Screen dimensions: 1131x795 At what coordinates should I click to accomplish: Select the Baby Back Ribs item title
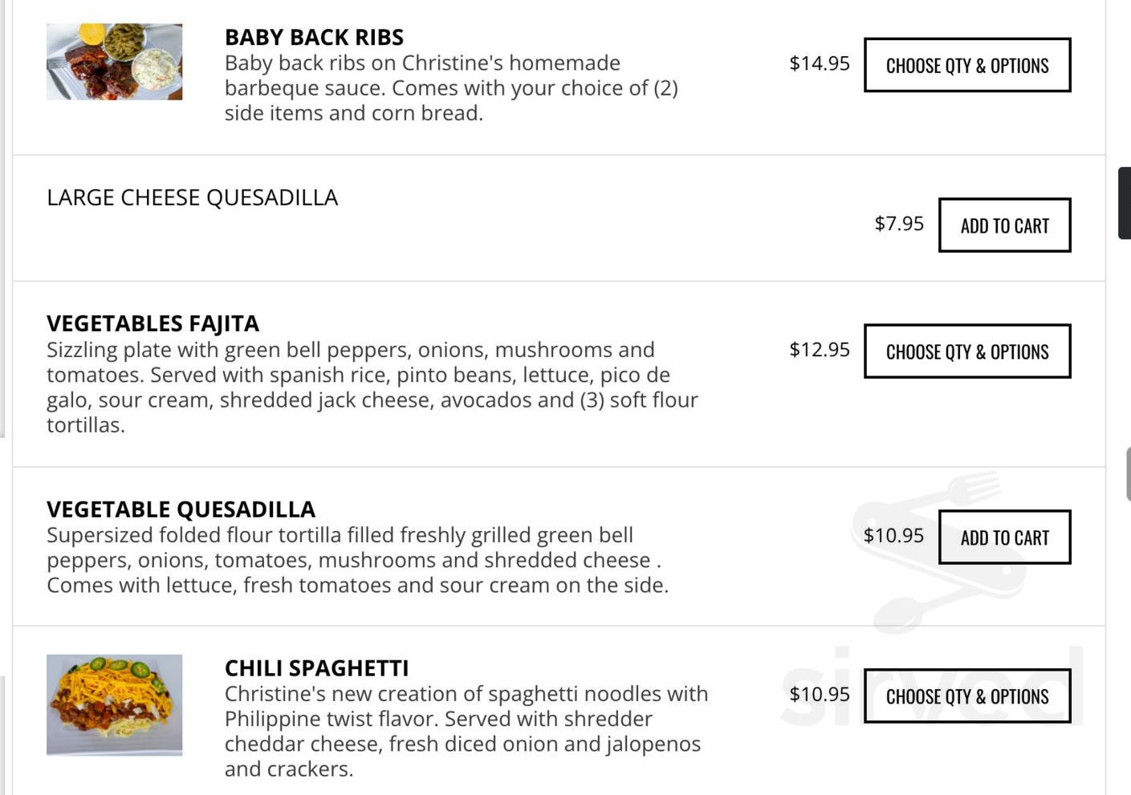point(314,37)
